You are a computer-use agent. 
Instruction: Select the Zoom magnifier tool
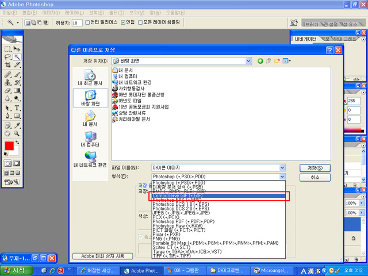(17, 133)
